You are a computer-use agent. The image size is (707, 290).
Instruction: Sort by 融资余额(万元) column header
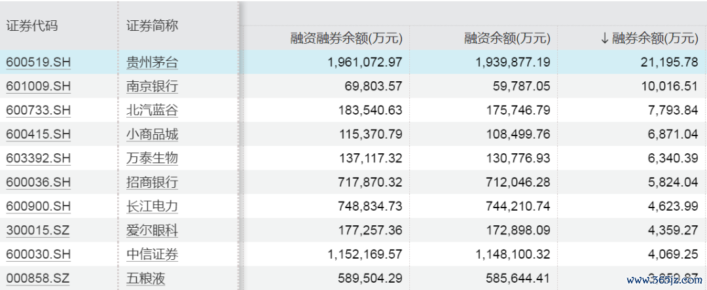tap(507, 39)
